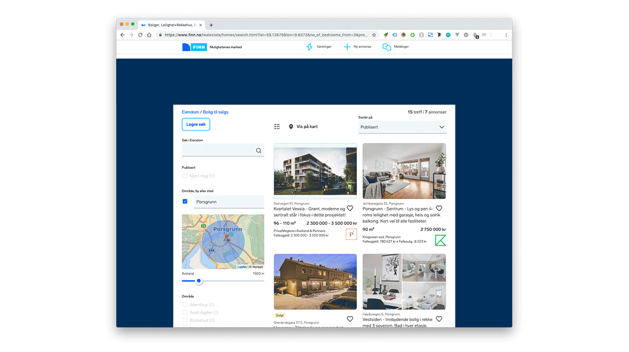Click the Lagre søk button
Screen dimensions: 629x352
coord(196,124)
